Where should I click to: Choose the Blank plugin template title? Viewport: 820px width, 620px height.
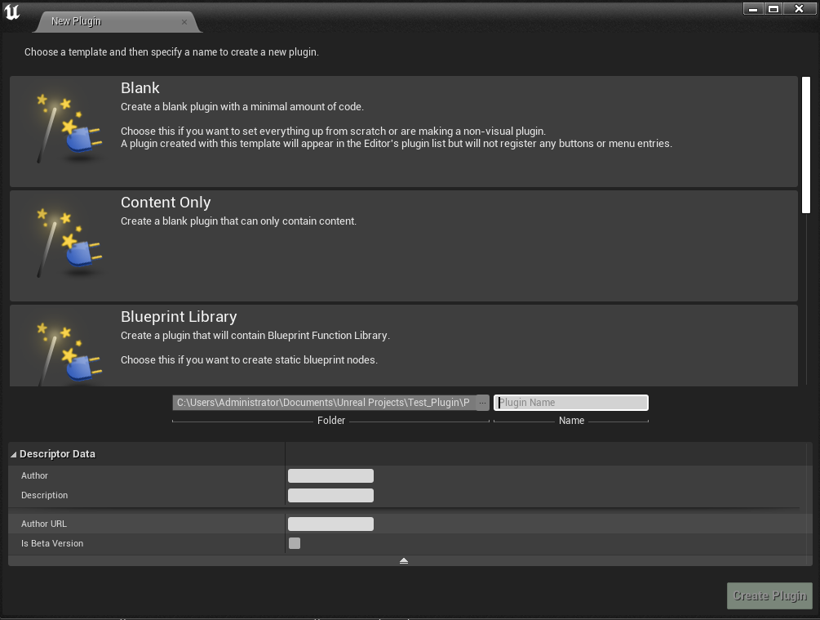pos(140,88)
